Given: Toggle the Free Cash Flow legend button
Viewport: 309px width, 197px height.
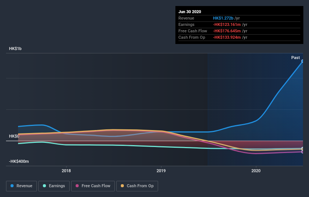Looking at the screenshot, I should 93,186.
